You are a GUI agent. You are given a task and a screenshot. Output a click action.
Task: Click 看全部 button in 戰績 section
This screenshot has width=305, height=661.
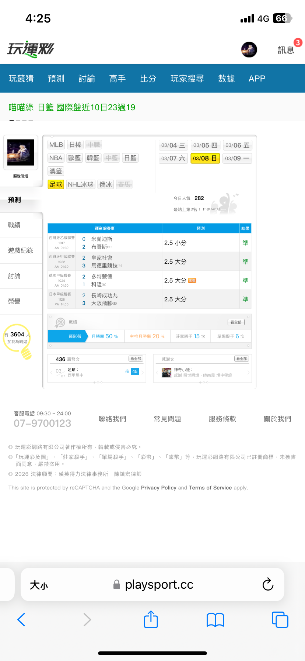(236, 322)
